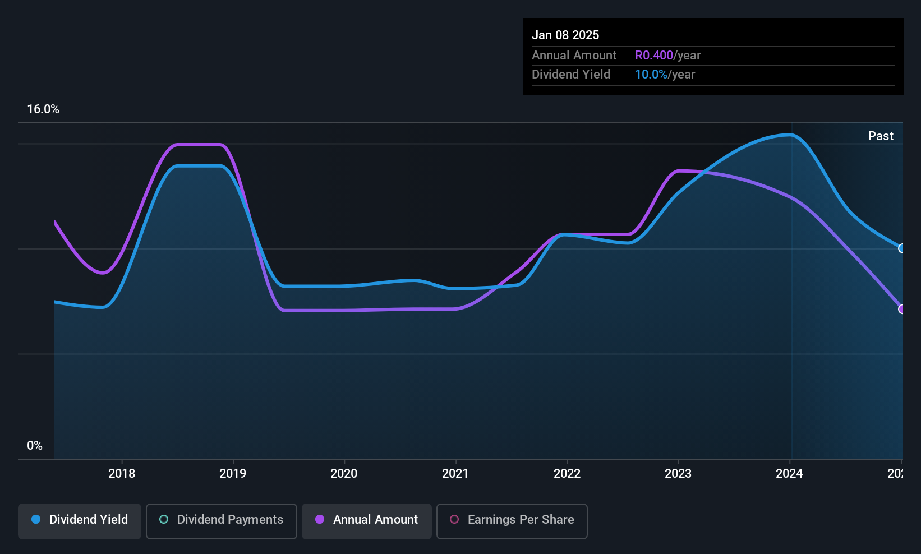Toggle the Dividend Yield legend button

tap(80, 521)
